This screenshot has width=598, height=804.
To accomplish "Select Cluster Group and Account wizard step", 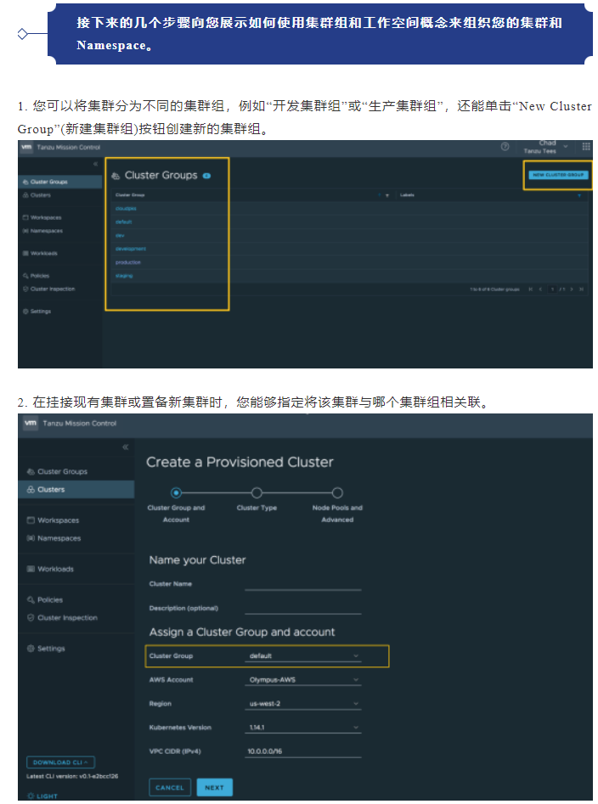I will (x=176, y=492).
